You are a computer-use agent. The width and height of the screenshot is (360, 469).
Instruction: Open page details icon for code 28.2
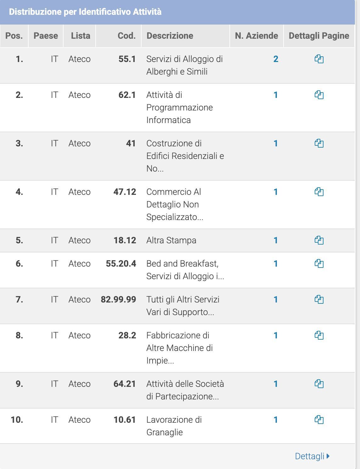(x=319, y=336)
